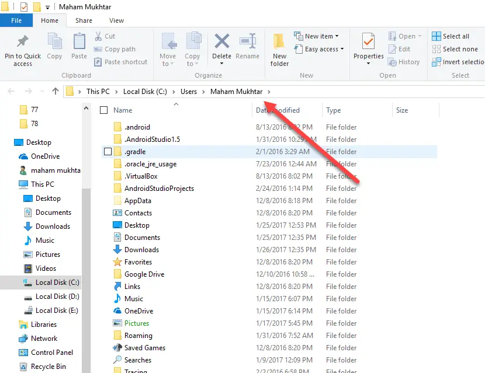
Task: Go back using the Back arrow
Action: pos(11,91)
